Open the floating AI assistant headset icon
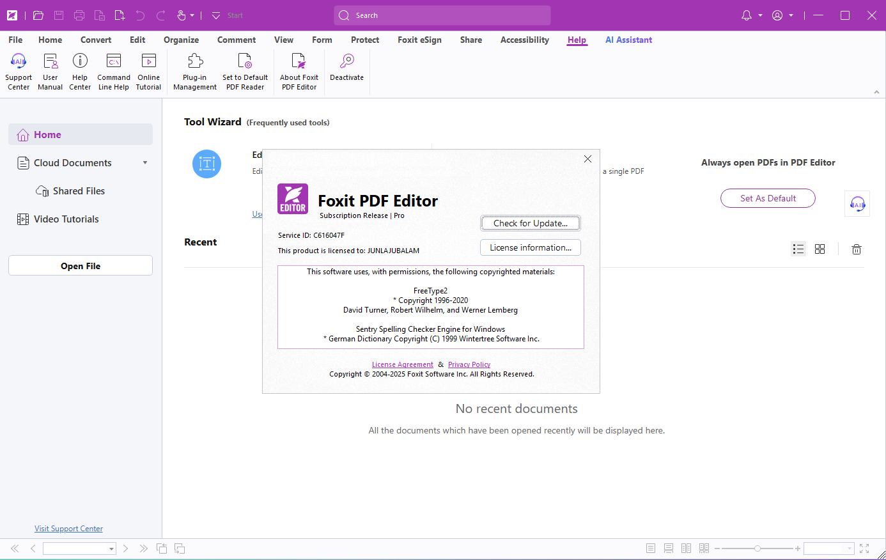886x560 pixels. pyautogui.click(x=857, y=204)
